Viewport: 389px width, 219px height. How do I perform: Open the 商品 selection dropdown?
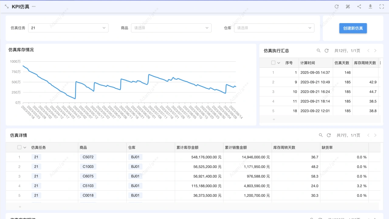pyautogui.click(x=171, y=28)
